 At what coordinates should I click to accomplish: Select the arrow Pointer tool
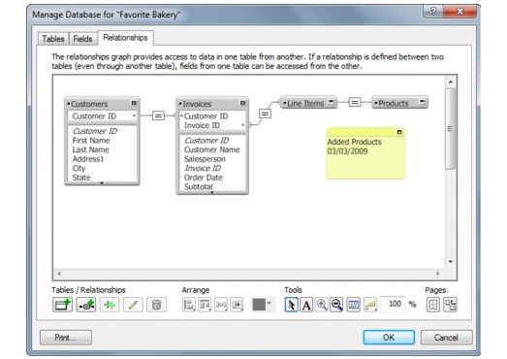tap(292, 305)
